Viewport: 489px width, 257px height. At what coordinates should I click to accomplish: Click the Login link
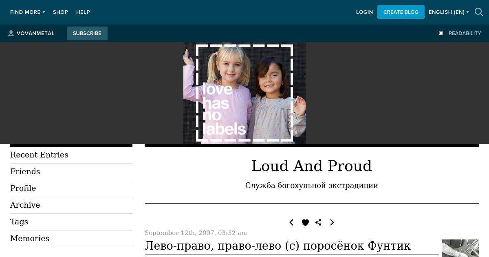[364, 12]
